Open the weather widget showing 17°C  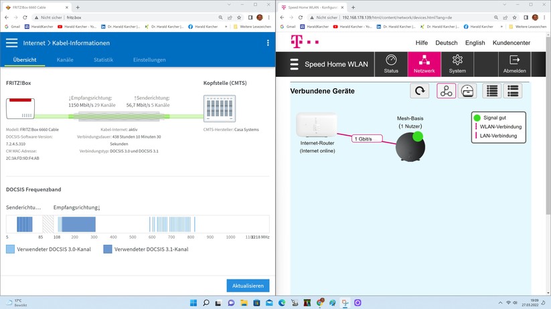tap(16, 303)
